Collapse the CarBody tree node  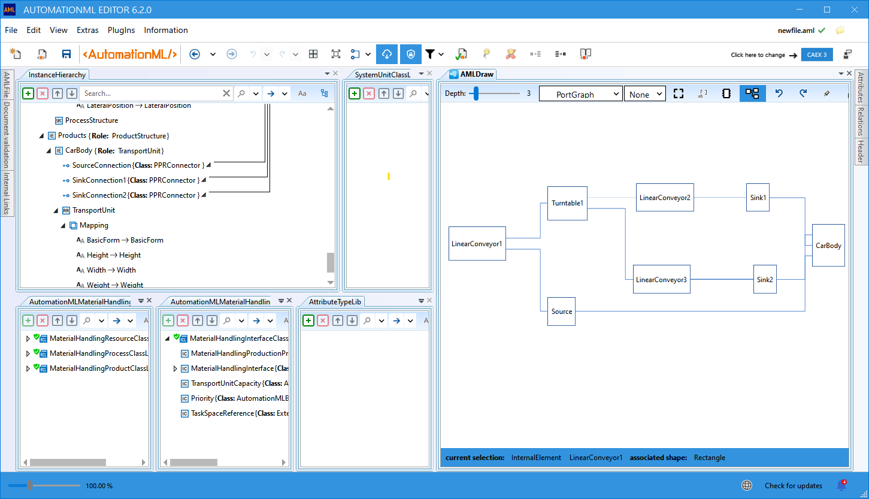pos(49,150)
